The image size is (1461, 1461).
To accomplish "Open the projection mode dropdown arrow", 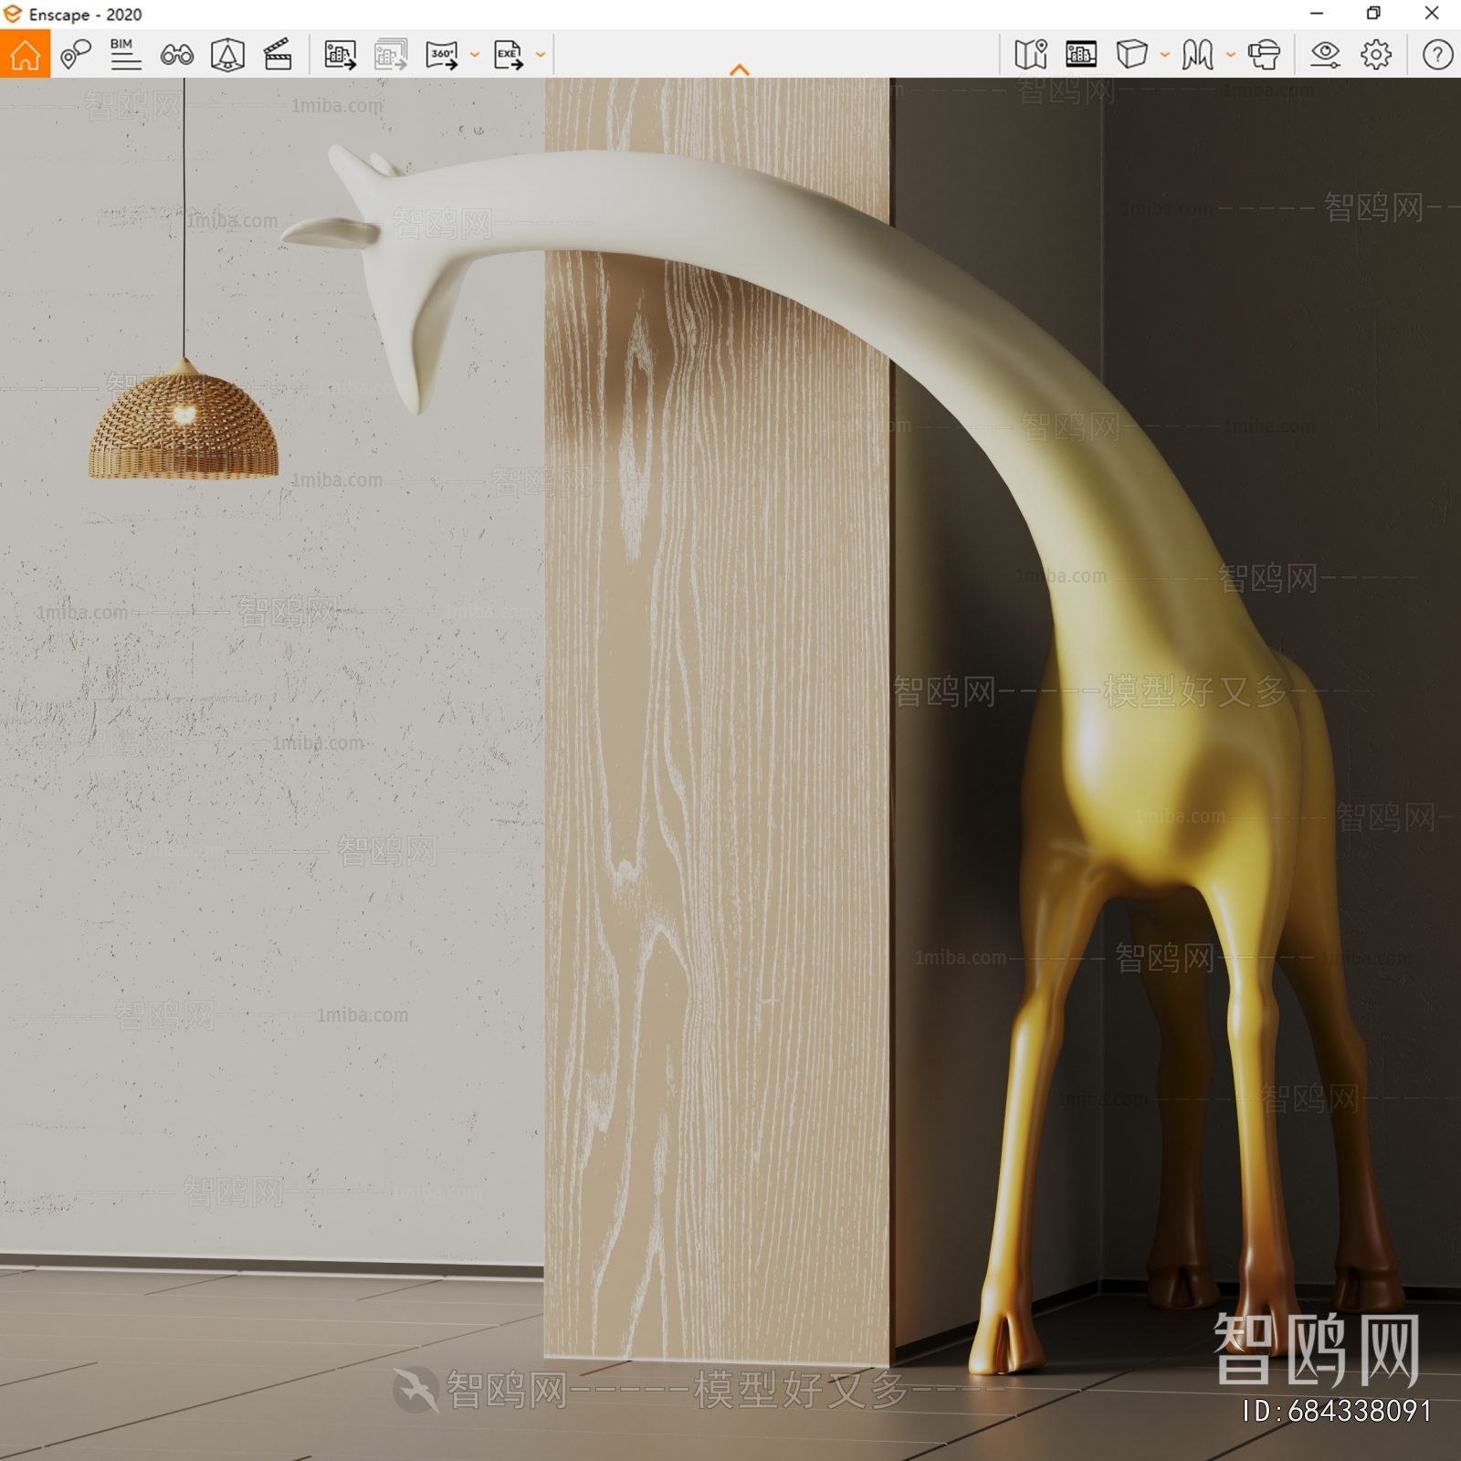I will pos(1165,55).
